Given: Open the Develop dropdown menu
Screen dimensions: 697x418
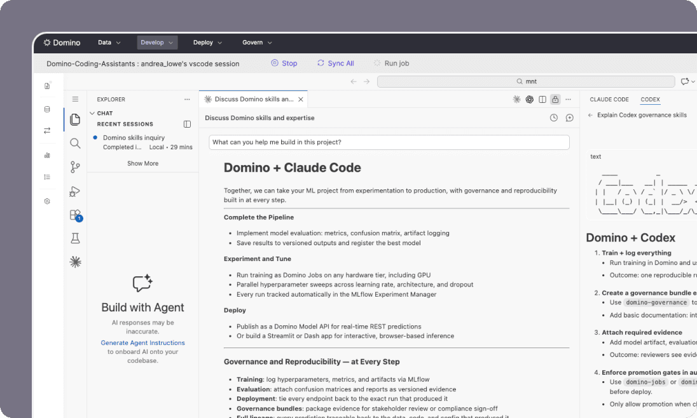Looking at the screenshot, I should coord(157,43).
